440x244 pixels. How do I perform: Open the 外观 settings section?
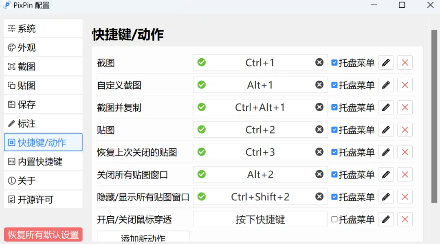(x=43, y=48)
